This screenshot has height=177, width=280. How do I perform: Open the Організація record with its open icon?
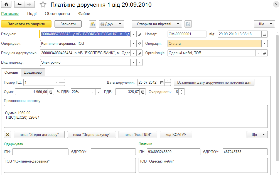(264, 53)
